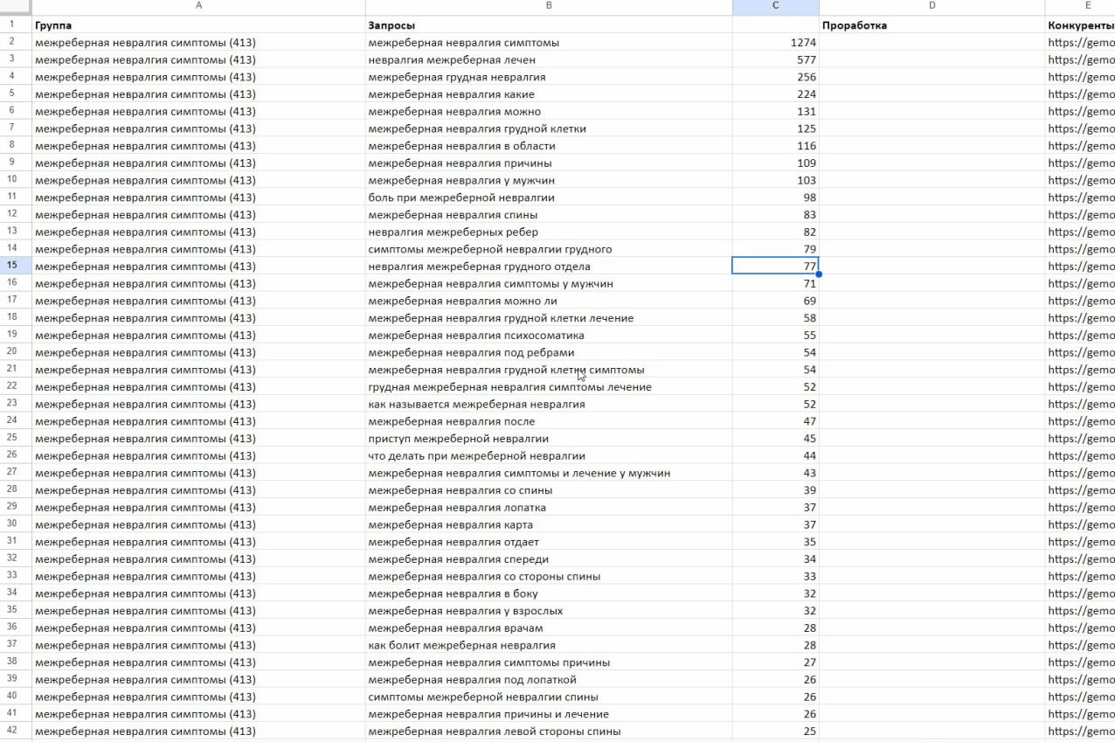The image size is (1115, 742).
Task: Click cell 'межреберная невралгия спереди'
Action: (549, 558)
